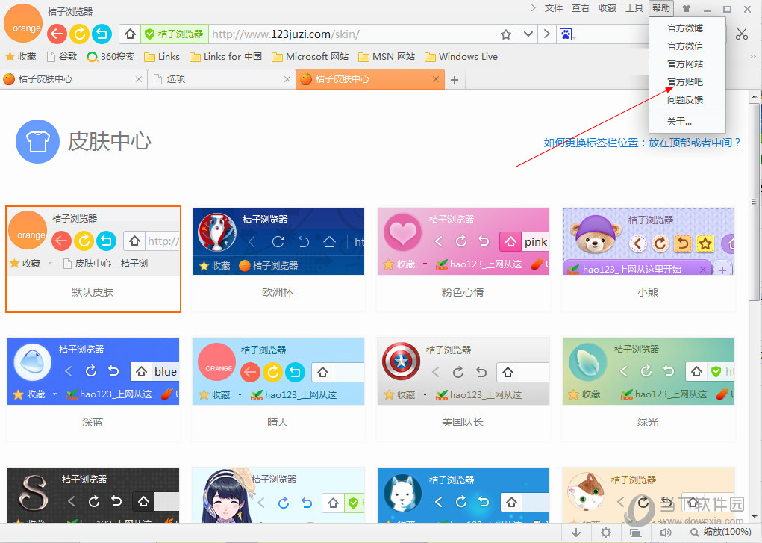The height and width of the screenshot is (543, 762).
Task: Click the scissors screenshot icon top right
Action: click(x=742, y=34)
